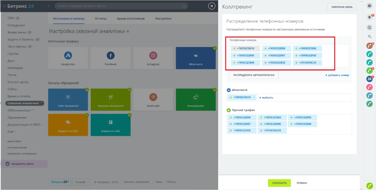
Task: Open the КАРТА САЙТА link
Action: 14,142
